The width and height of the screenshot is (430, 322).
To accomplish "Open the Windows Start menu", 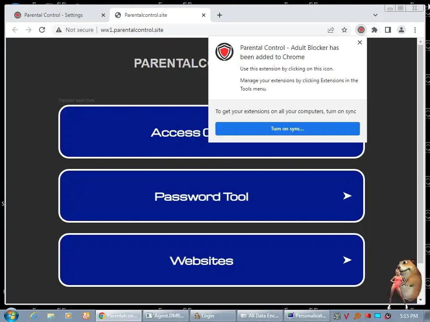I will (x=11, y=315).
